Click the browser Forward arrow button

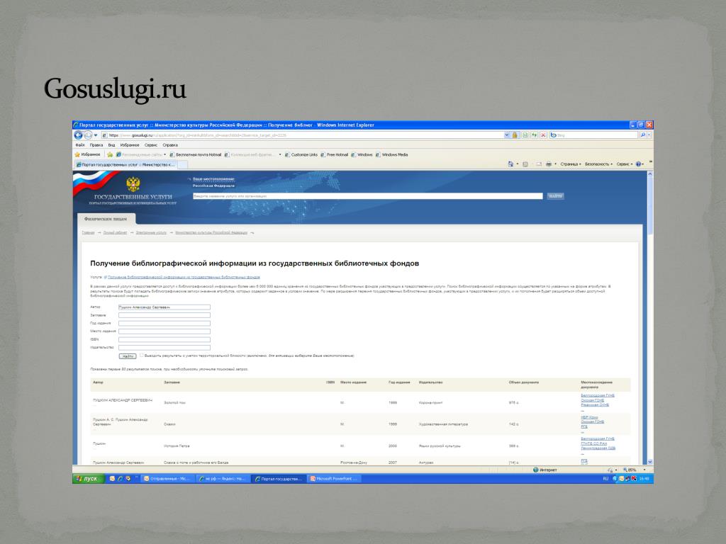coord(88,135)
